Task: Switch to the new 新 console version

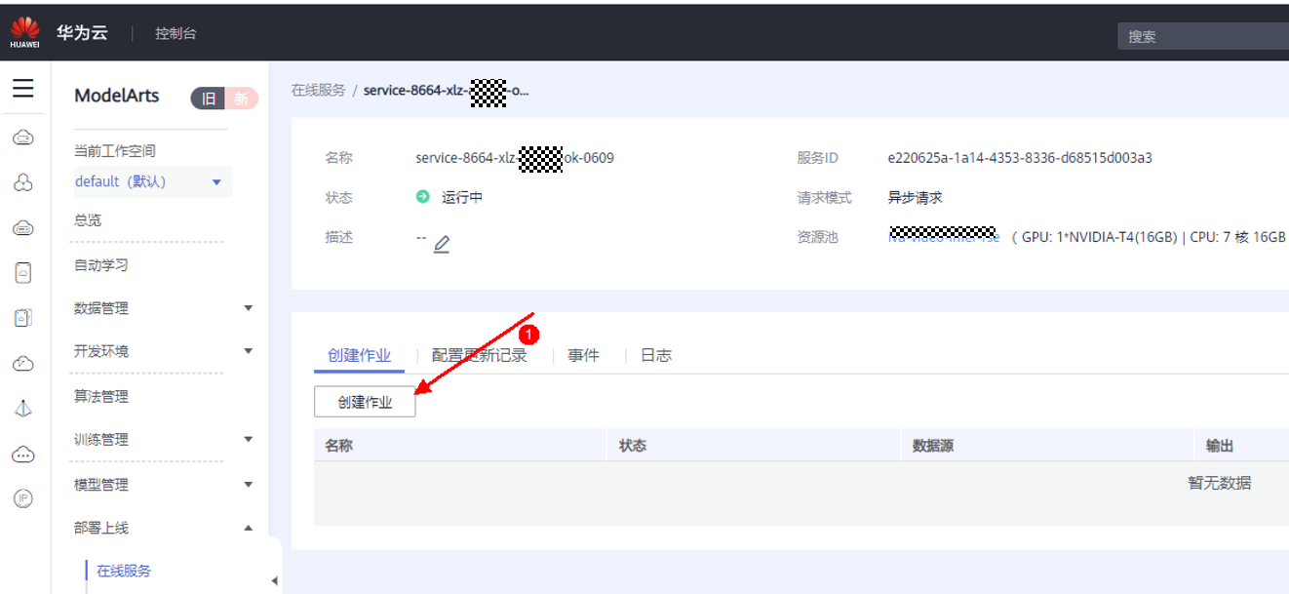Action: (241, 98)
